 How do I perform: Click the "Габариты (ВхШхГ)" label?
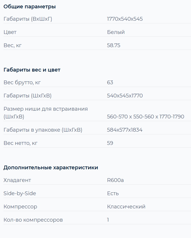pos(28,19)
